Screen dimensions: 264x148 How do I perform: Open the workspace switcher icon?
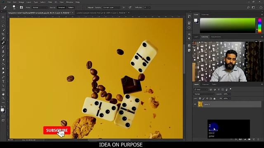click(254, 7)
